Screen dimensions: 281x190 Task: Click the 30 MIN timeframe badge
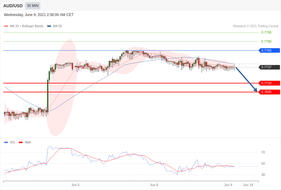point(33,6)
